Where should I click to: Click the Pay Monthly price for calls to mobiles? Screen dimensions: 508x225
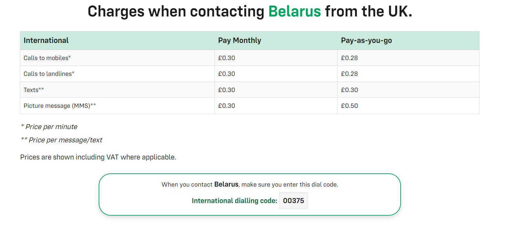pyautogui.click(x=227, y=58)
